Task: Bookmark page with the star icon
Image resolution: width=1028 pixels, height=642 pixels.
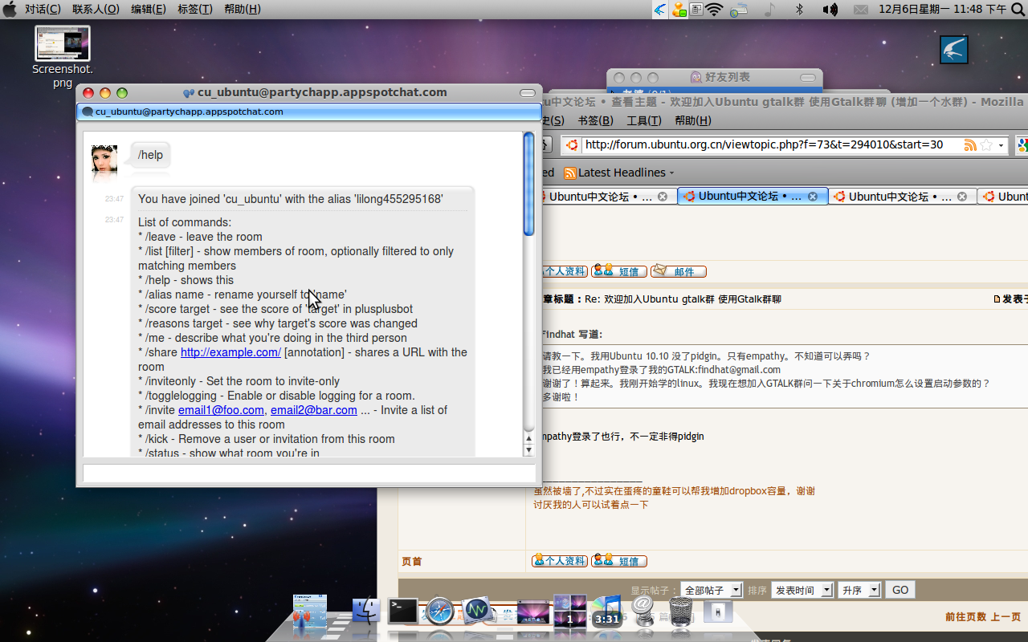Action: click(986, 145)
